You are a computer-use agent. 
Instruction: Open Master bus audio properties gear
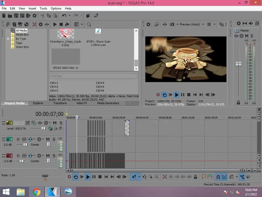tap(239, 23)
